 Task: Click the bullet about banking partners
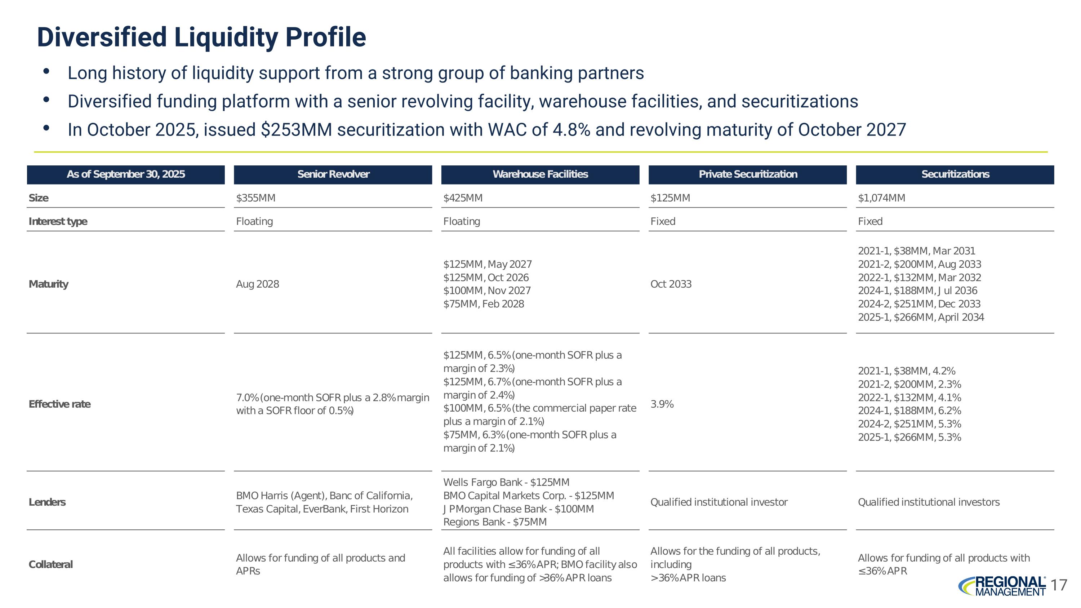pyautogui.click(x=355, y=73)
